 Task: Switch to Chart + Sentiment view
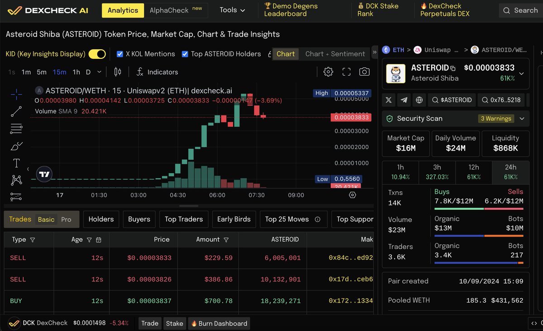coord(335,54)
